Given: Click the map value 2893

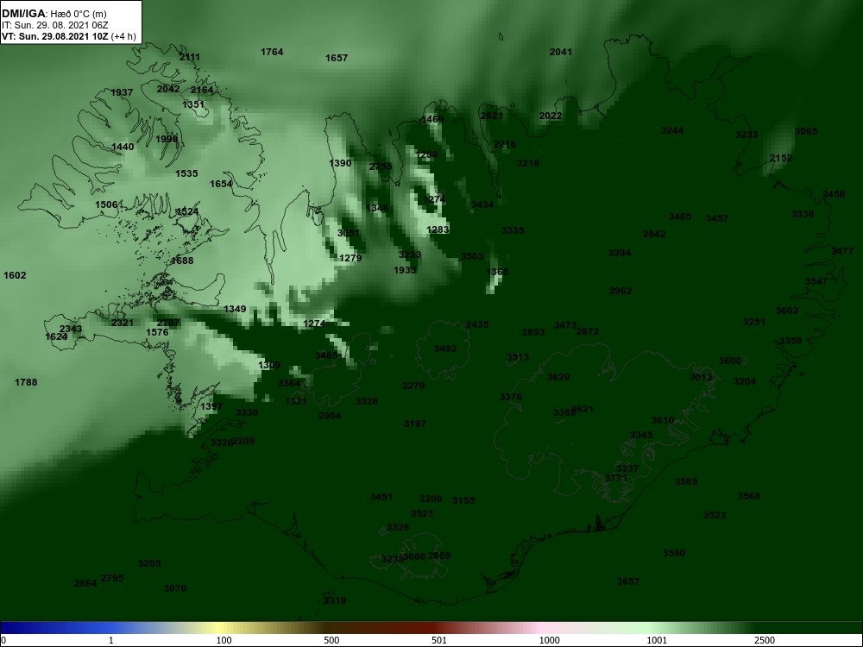Looking at the screenshot, I should click(x=533, y=332).
